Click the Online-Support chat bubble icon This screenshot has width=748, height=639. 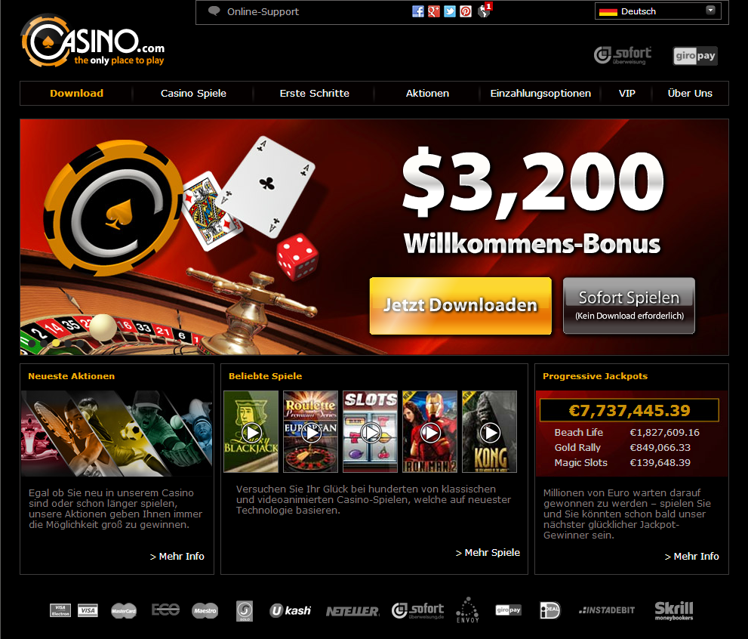(214, 11)
